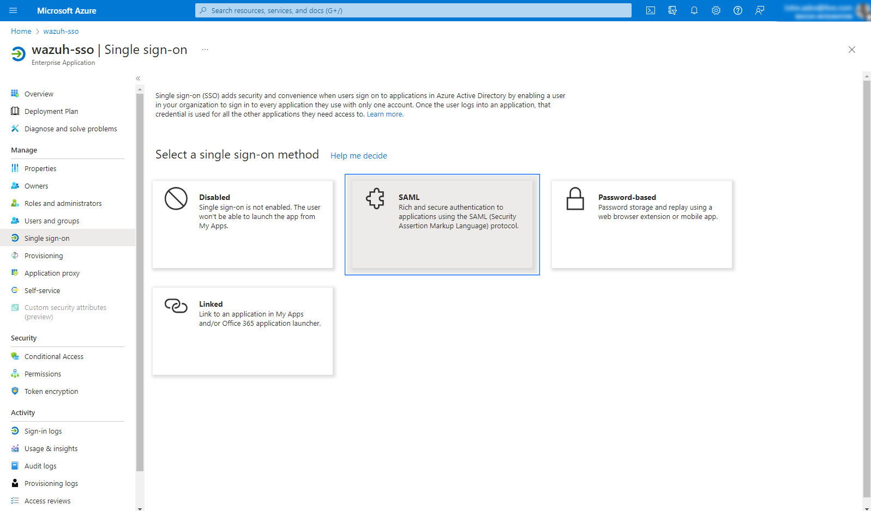Choose the Disabled sign-on method card

coord(243,224)
